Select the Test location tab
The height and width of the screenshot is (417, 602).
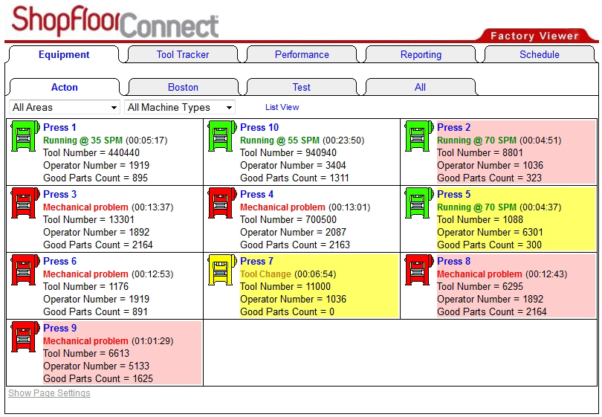[302, 87]
